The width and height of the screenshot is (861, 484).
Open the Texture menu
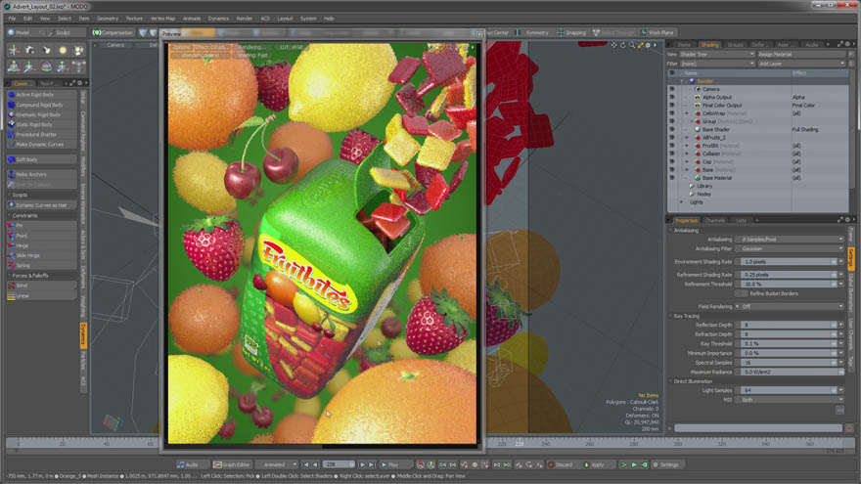pos(134,19)
